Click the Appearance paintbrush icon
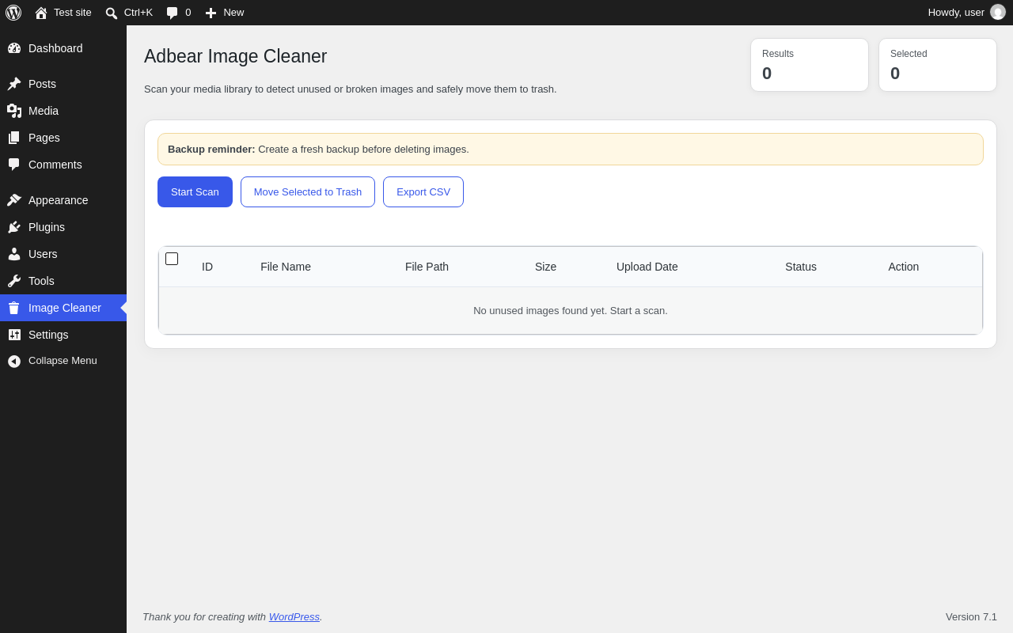Viewport: 1013px width, 633px height. pos(14,200)
